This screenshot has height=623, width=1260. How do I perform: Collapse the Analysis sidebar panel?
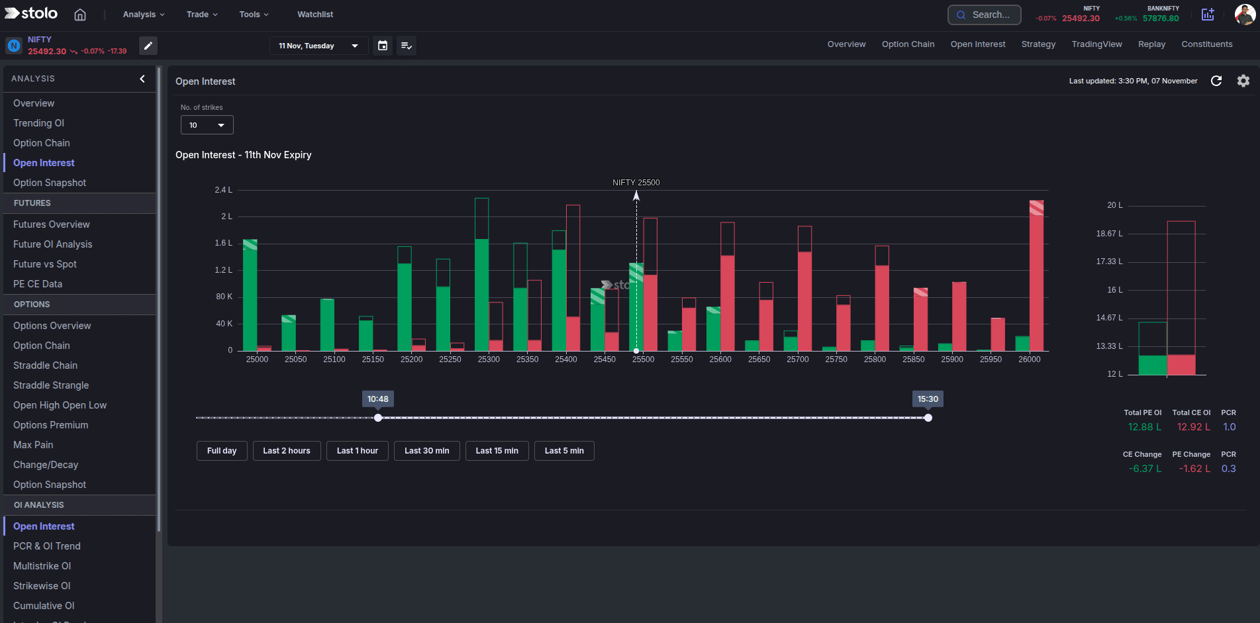pyautogui.click(x=142, y=78)
